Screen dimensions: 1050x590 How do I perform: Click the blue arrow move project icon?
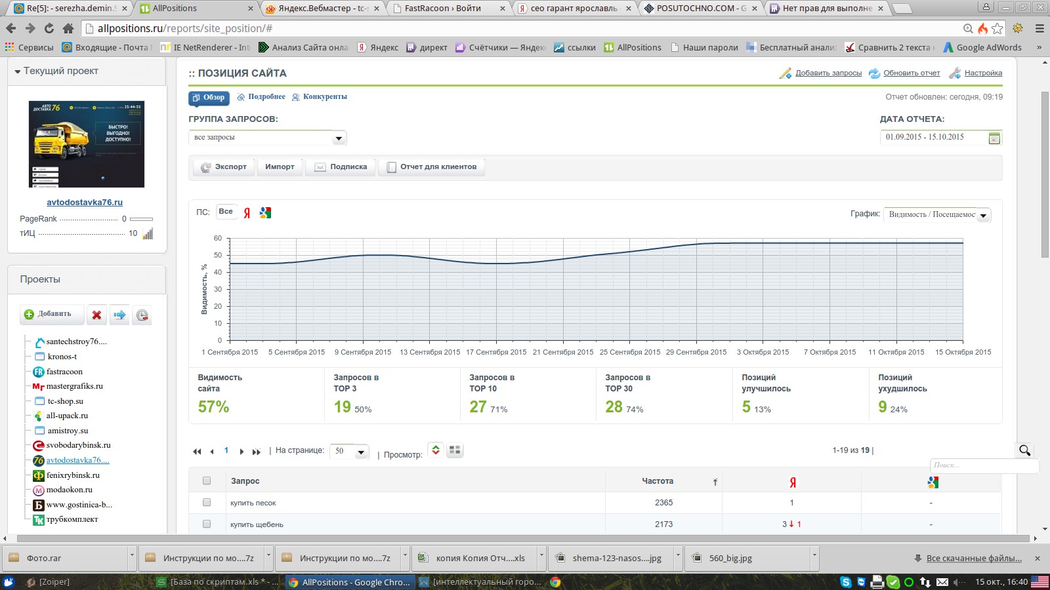pyautogui.click(x=119, y=315)
